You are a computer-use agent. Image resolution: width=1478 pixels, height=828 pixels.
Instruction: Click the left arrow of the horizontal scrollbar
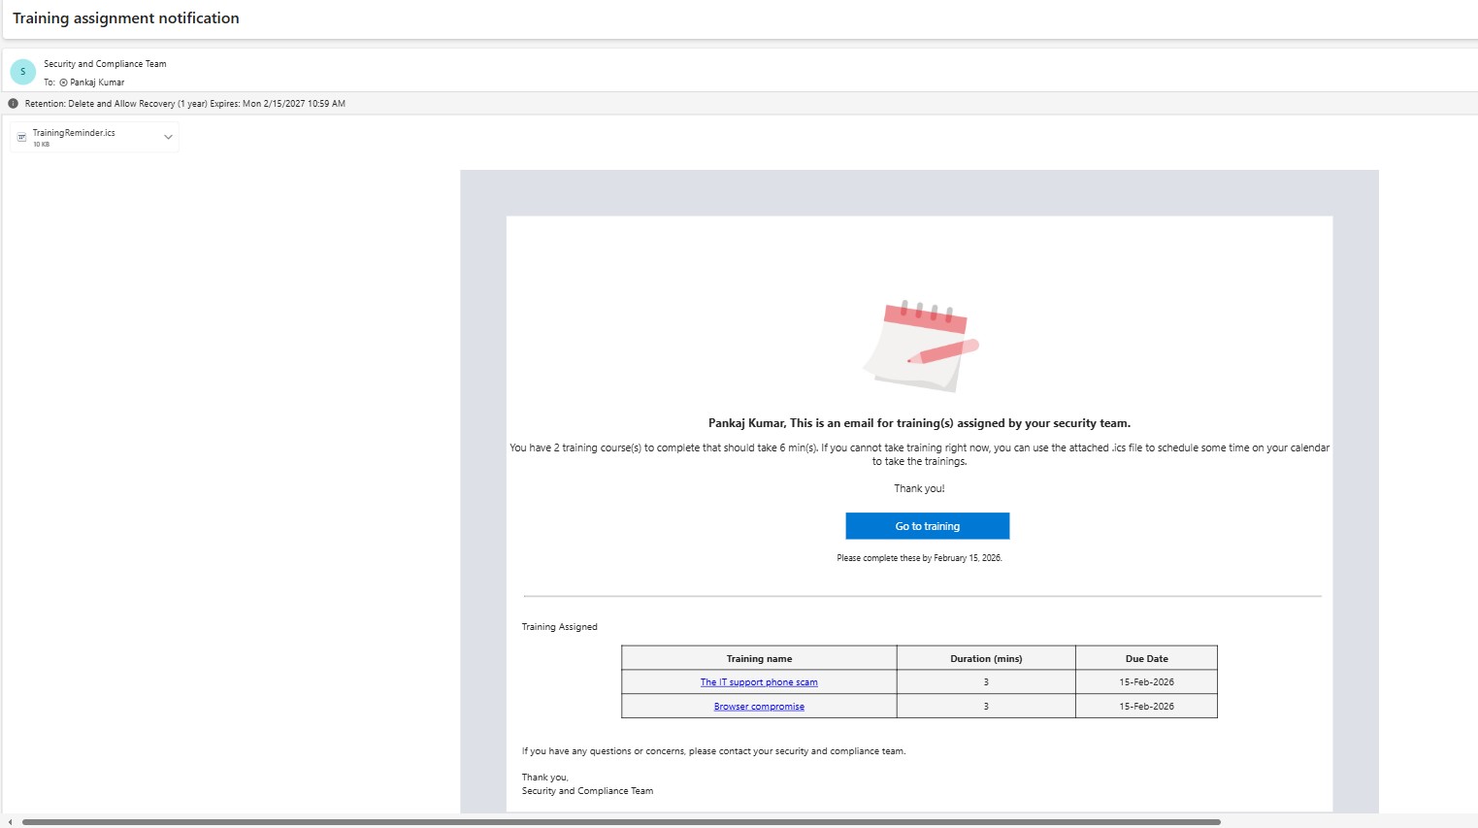pyautogui.click(x=10, y=822)
